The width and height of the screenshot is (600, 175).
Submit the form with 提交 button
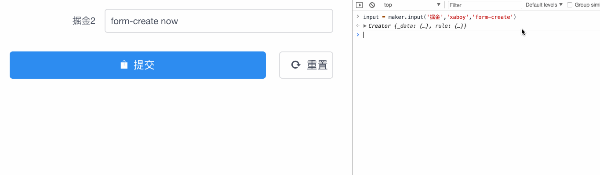(x=138, y=65)
